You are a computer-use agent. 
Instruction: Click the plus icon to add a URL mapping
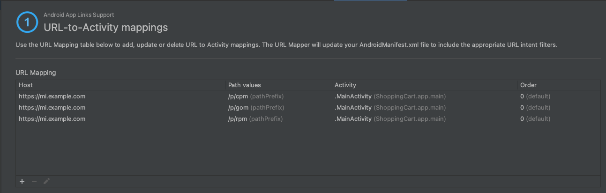pos(22,181)
